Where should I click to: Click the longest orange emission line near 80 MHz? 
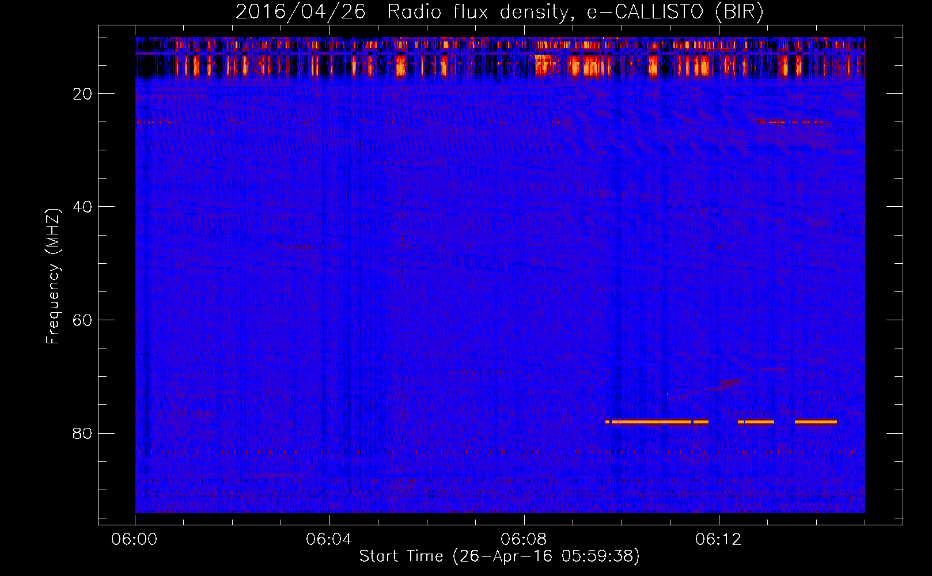click(x=651, y=422)
